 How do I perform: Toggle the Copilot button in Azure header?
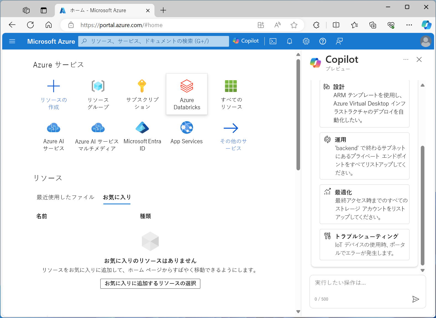pyautogui.click(x=246, y=41)
